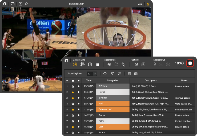Image resolution: width=197 pixels, height=136 pixels.
Task: Open the bar chart view icon
Action: click(x=90, y=64)
